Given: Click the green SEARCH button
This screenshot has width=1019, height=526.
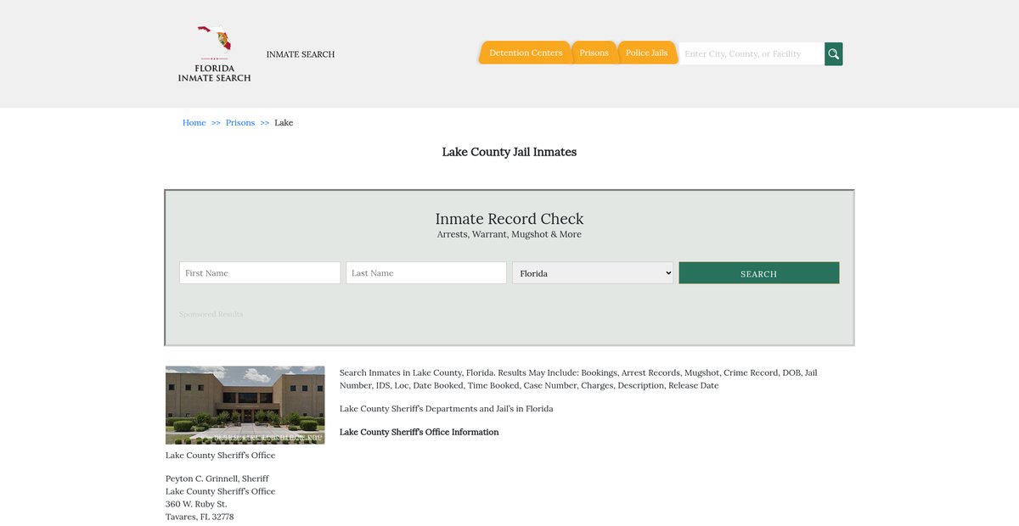Looking at the screenshot, I should coord(759,273).
